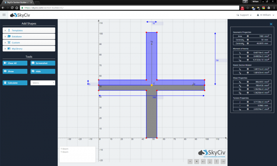Edit the 50 height dimension field
This screenshot has height=166, width=277.
(x=221, y=60)
